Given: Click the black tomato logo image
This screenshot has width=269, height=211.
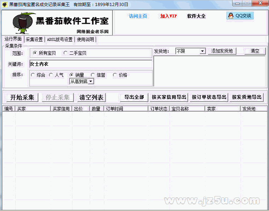Looking at the screenshot, I should pos(24,23).
